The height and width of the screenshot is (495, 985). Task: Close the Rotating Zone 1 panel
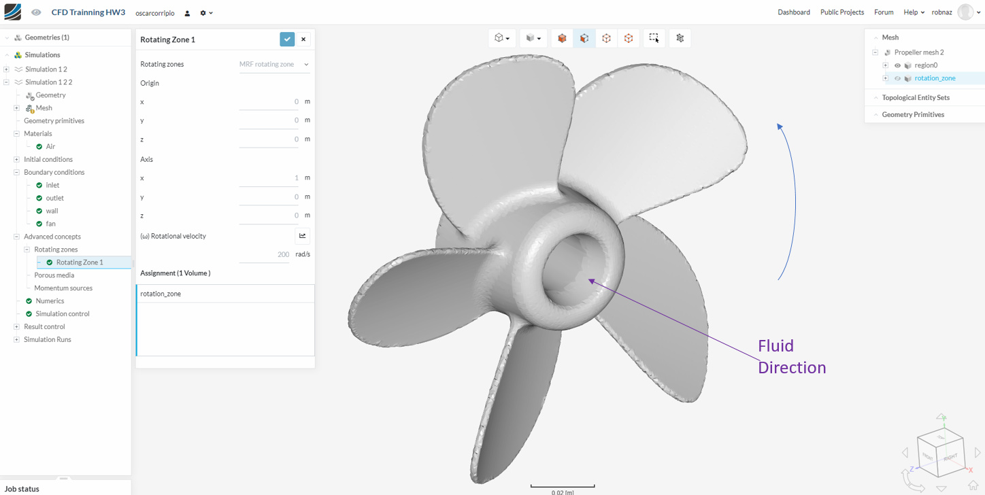coord(303,39)
